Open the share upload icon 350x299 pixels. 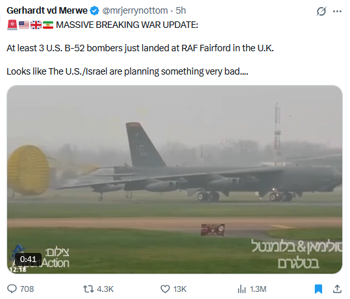tap(337, 289)
